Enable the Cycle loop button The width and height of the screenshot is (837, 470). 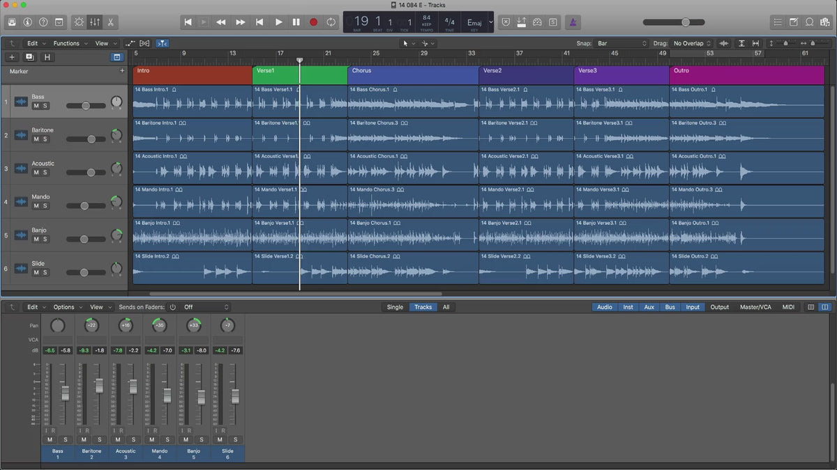pos(331,22)
